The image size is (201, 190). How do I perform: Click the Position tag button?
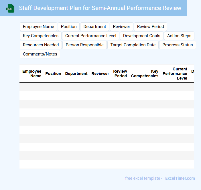[x=69, y=27]
